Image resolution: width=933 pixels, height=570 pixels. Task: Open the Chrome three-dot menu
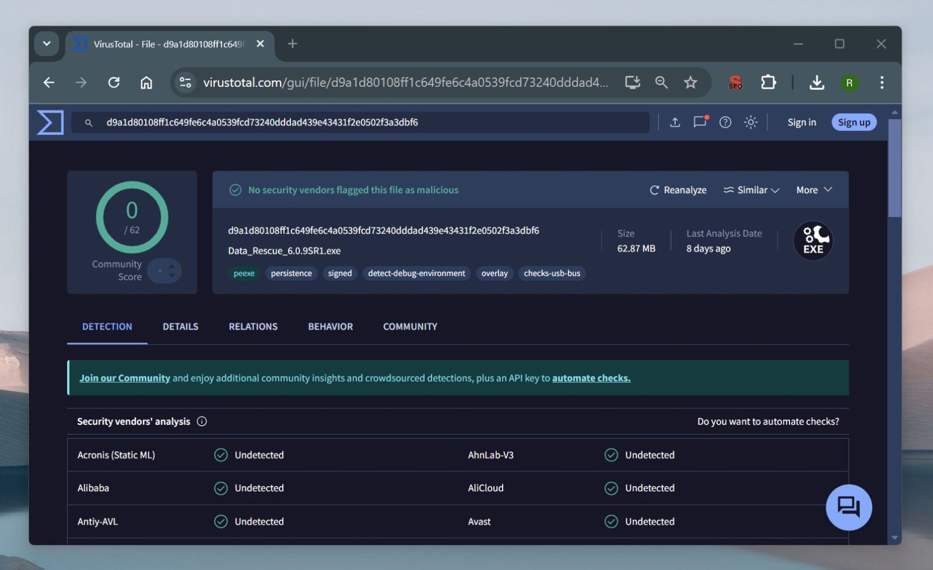coord(882,83)
